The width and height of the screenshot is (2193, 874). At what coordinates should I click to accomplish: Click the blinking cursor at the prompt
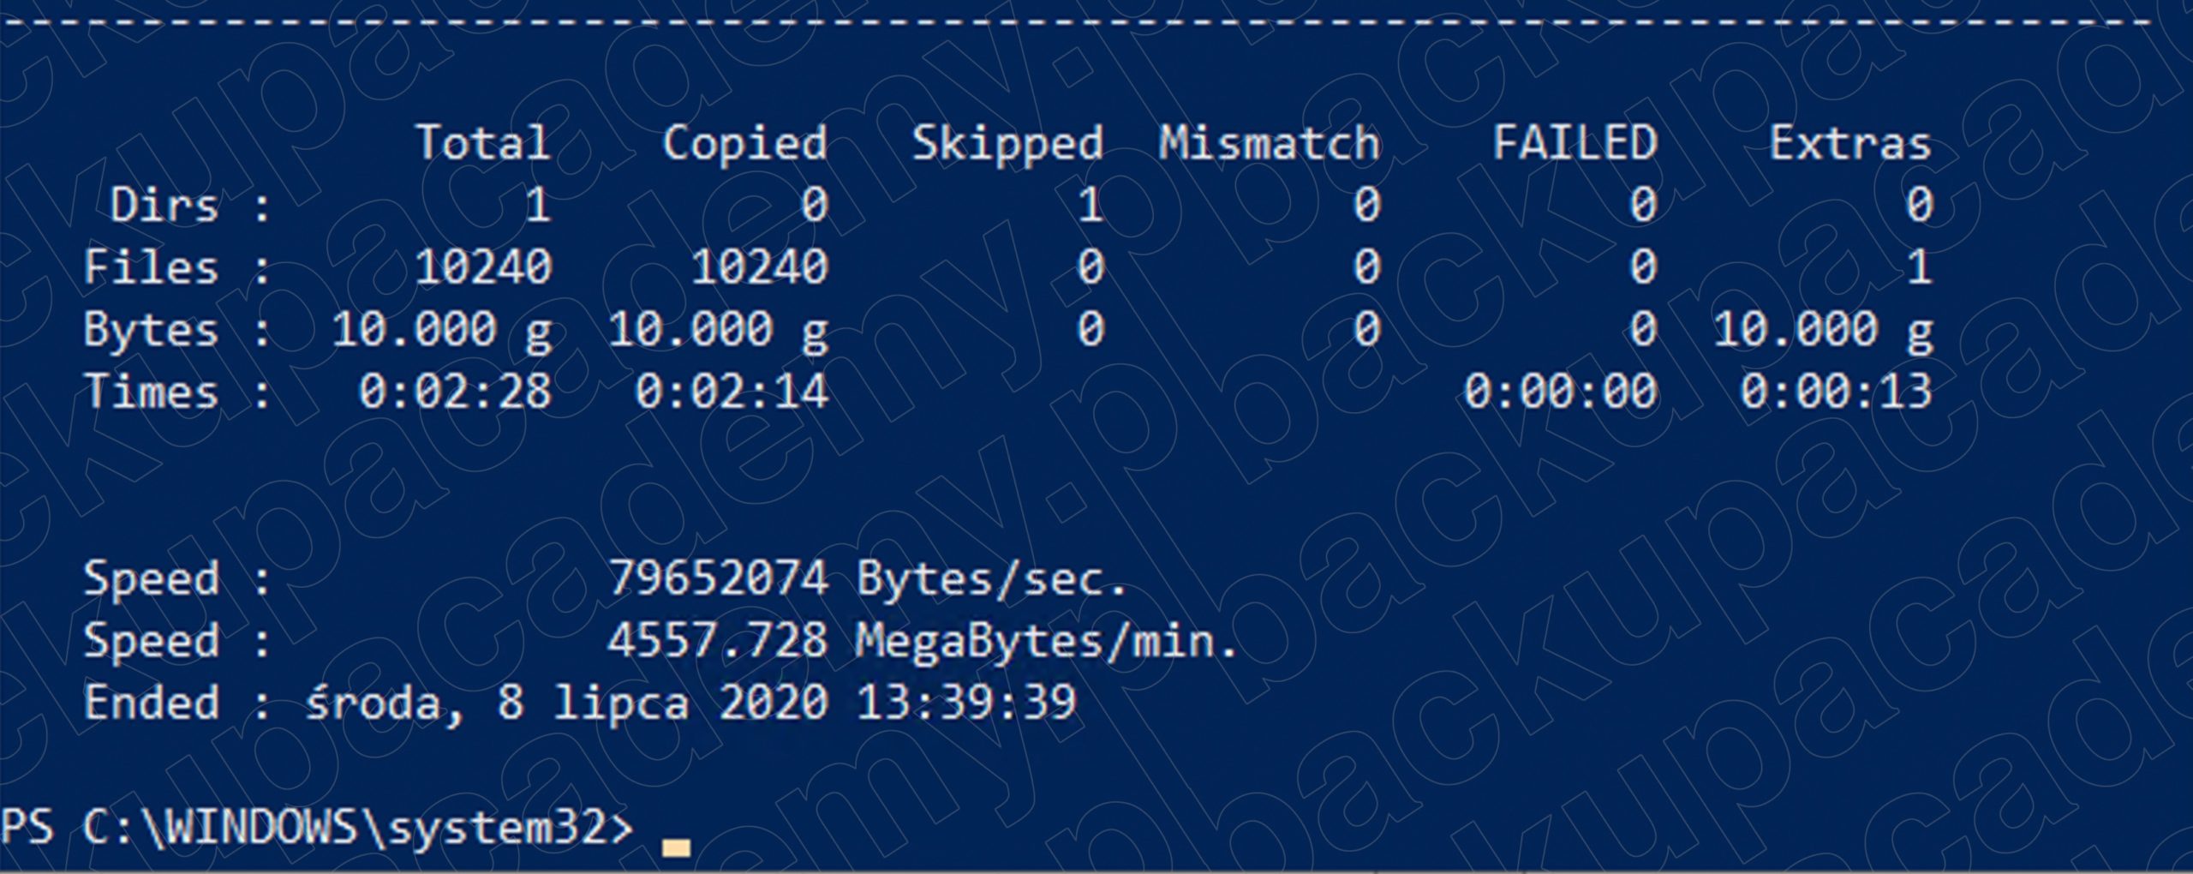(x=676, y=847)
